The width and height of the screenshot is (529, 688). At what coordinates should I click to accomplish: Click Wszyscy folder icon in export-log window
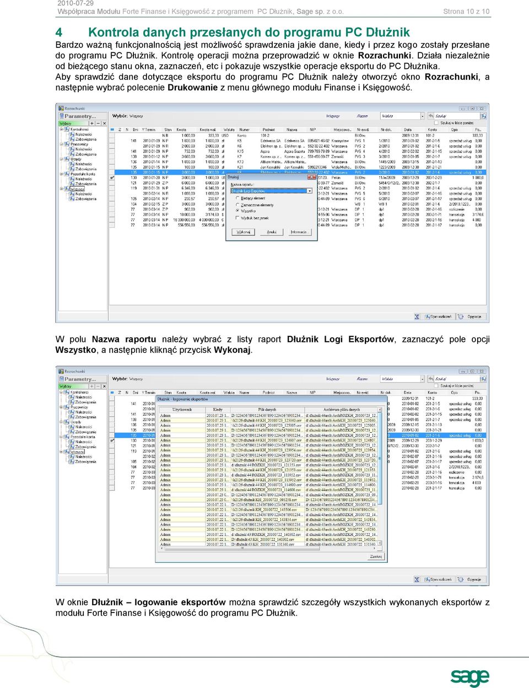(x=67, y=452)
